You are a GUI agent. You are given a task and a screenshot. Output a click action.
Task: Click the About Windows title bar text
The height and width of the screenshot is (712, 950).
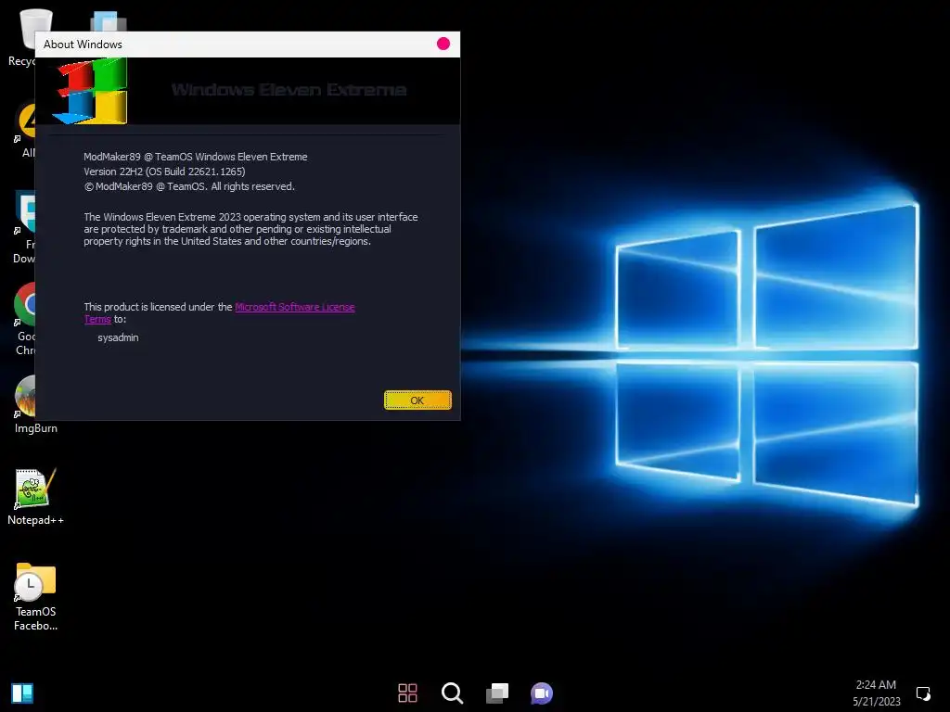83,44
